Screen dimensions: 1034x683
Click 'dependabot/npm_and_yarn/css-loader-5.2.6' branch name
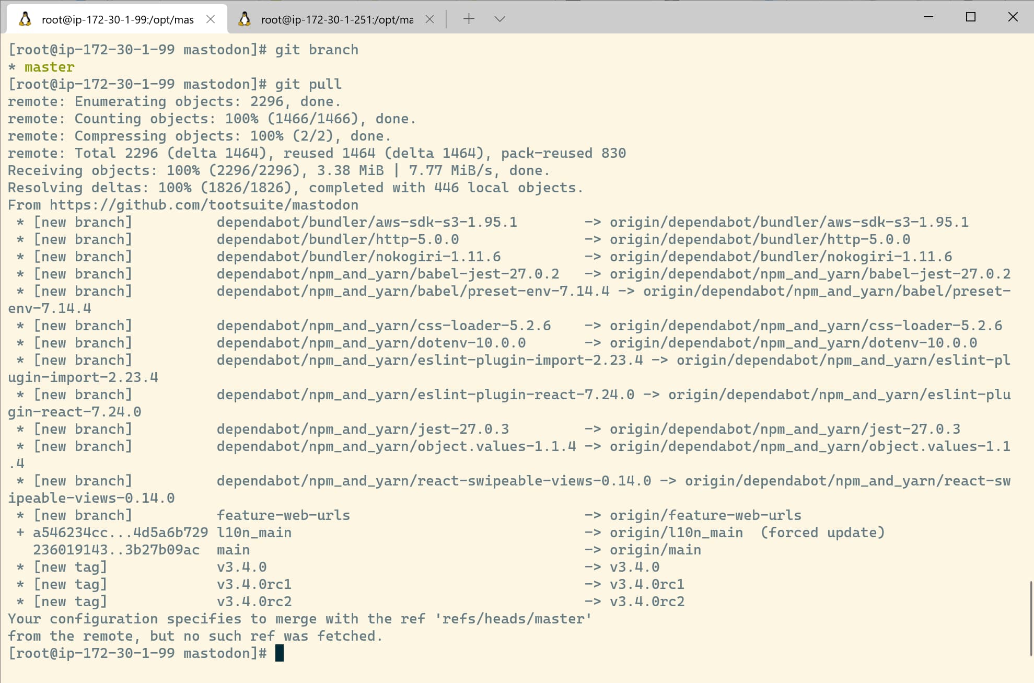coord(384,326)
